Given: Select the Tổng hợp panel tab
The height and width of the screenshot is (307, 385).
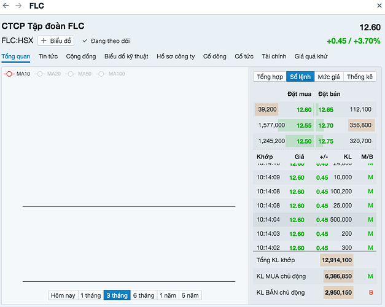Looking at the screenshot, I should 270,77.
